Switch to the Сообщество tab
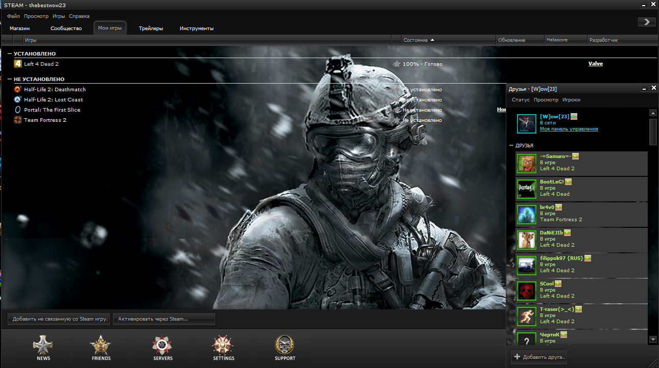 [66, 29]
